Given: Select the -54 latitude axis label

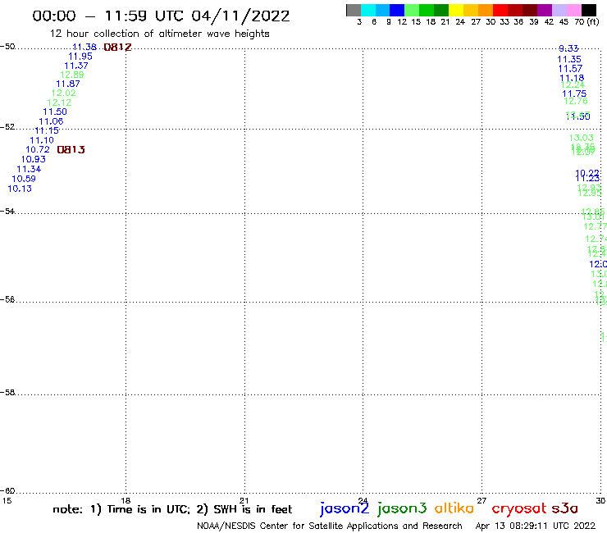Looking at the screenshot, I should coord(7,212).
